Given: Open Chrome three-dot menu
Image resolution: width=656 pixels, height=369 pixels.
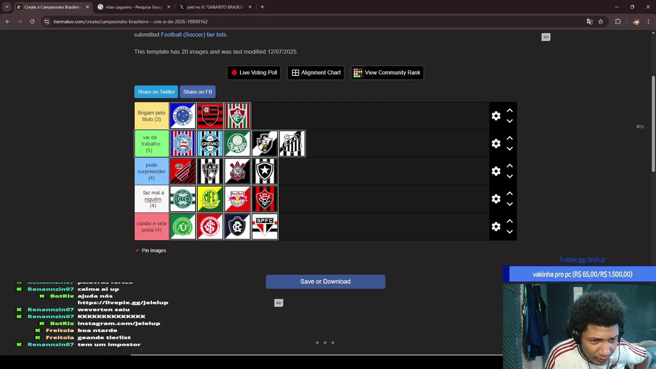Looking at the screenshot, I should click(649, 22).
